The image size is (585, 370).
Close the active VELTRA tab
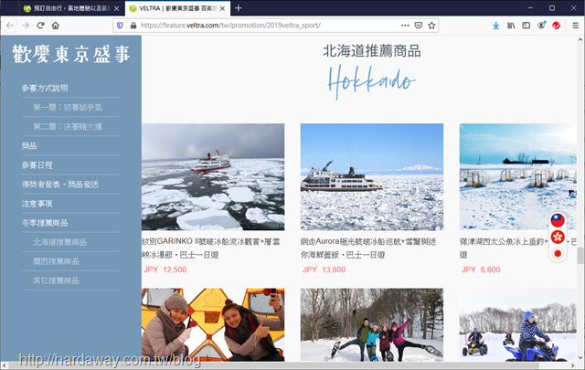coord(222,8)
